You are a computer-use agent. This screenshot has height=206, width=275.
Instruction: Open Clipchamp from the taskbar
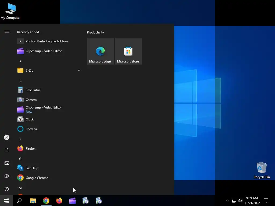(73, 201)
